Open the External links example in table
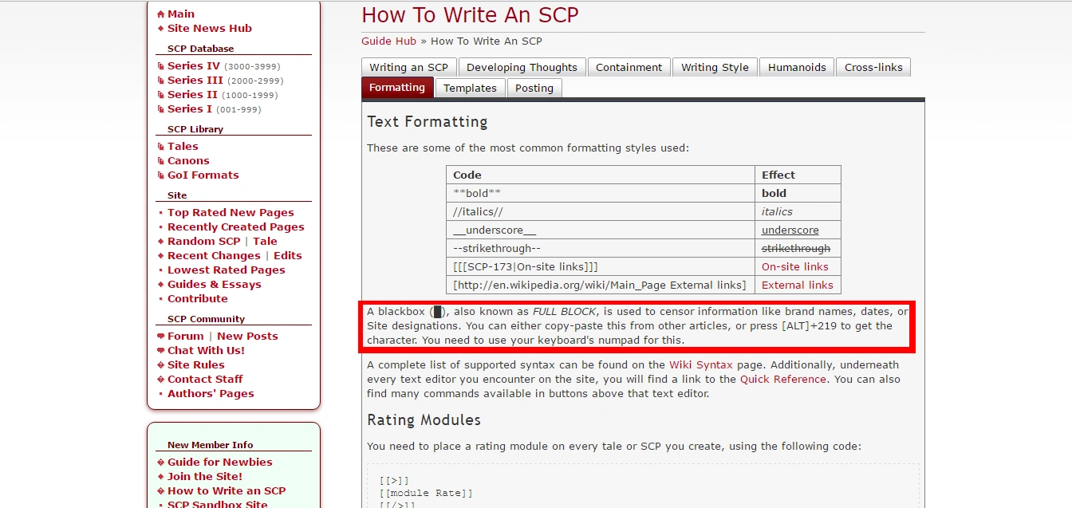Image resolution: width=1072 pixels, height=508 pixels. pos(797,286)
